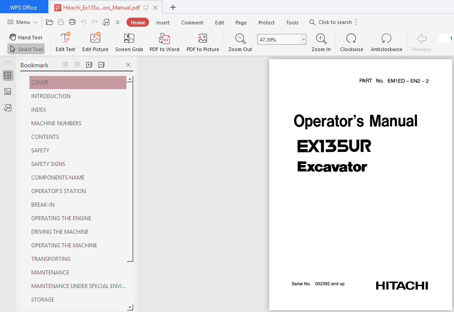
Task: Click the add bookmark icon
Action: point(89,65)
